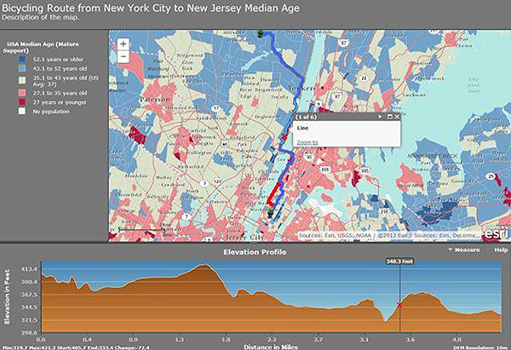Click the 348.3 Feet elevation tooltip label

click(398, 262)
